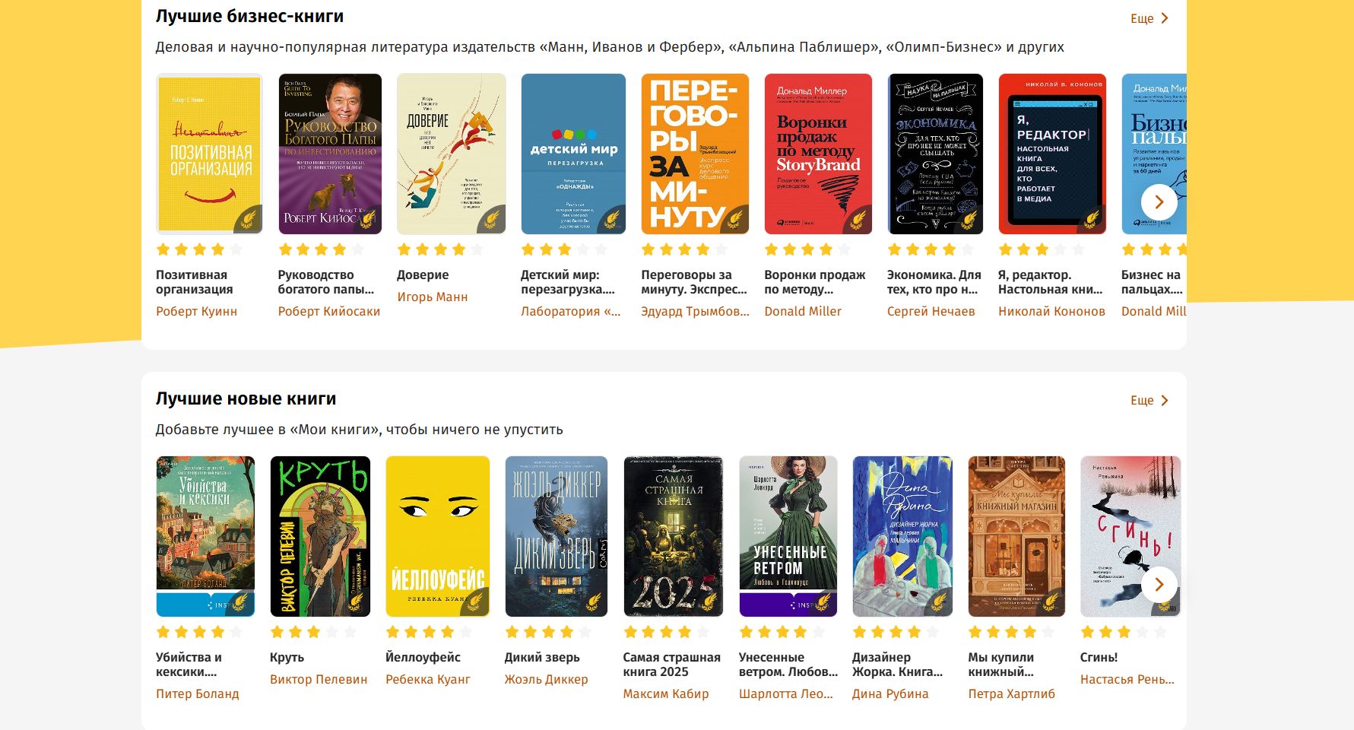Open the 'Детский мир перезагрузка' book cover
1354x730 pixels.
573,154
